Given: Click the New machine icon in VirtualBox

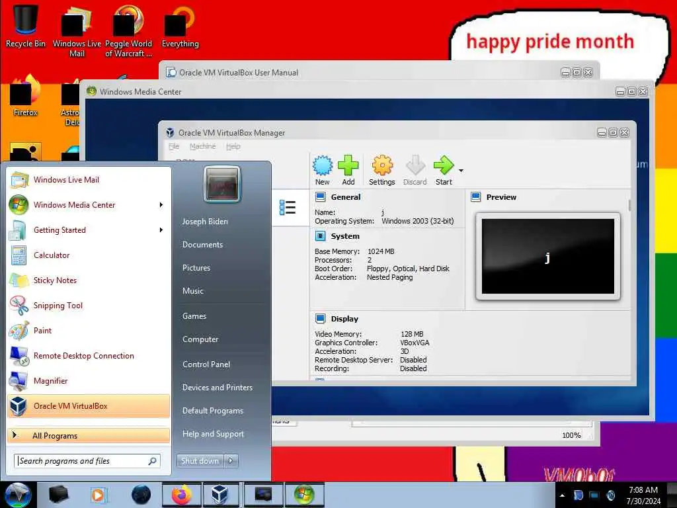Looking at the screenshot, I should [323, 165].
